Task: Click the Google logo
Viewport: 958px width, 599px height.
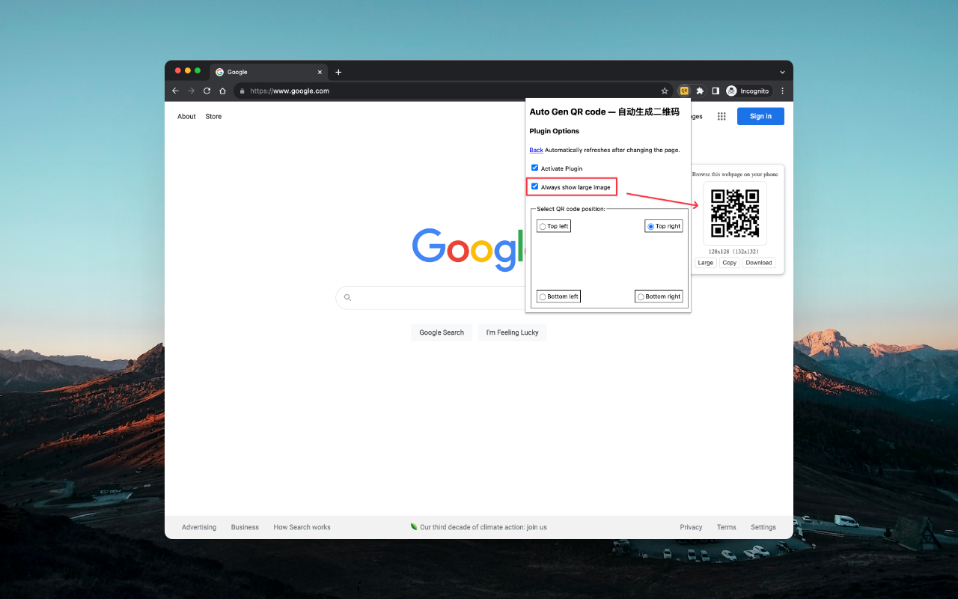Action: click(x=469, y=249)
